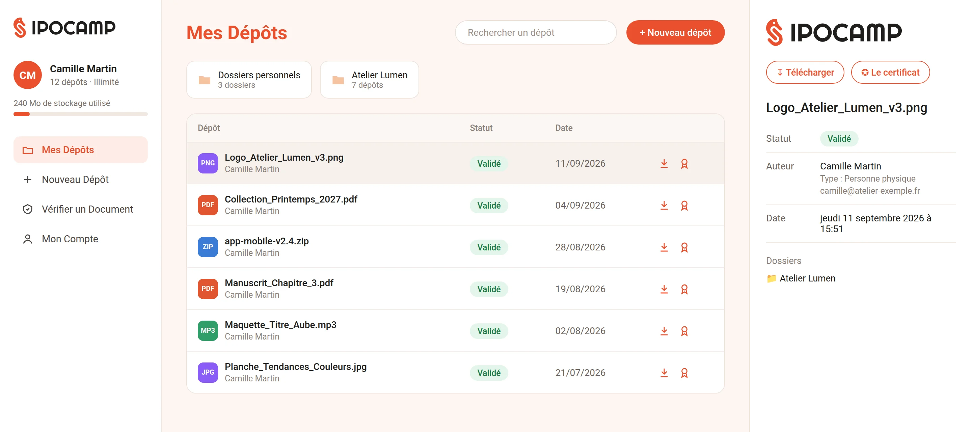This screenshot has width=972, height=432.
Task: Open Vérifier un Document page
Action: point(80,209)
